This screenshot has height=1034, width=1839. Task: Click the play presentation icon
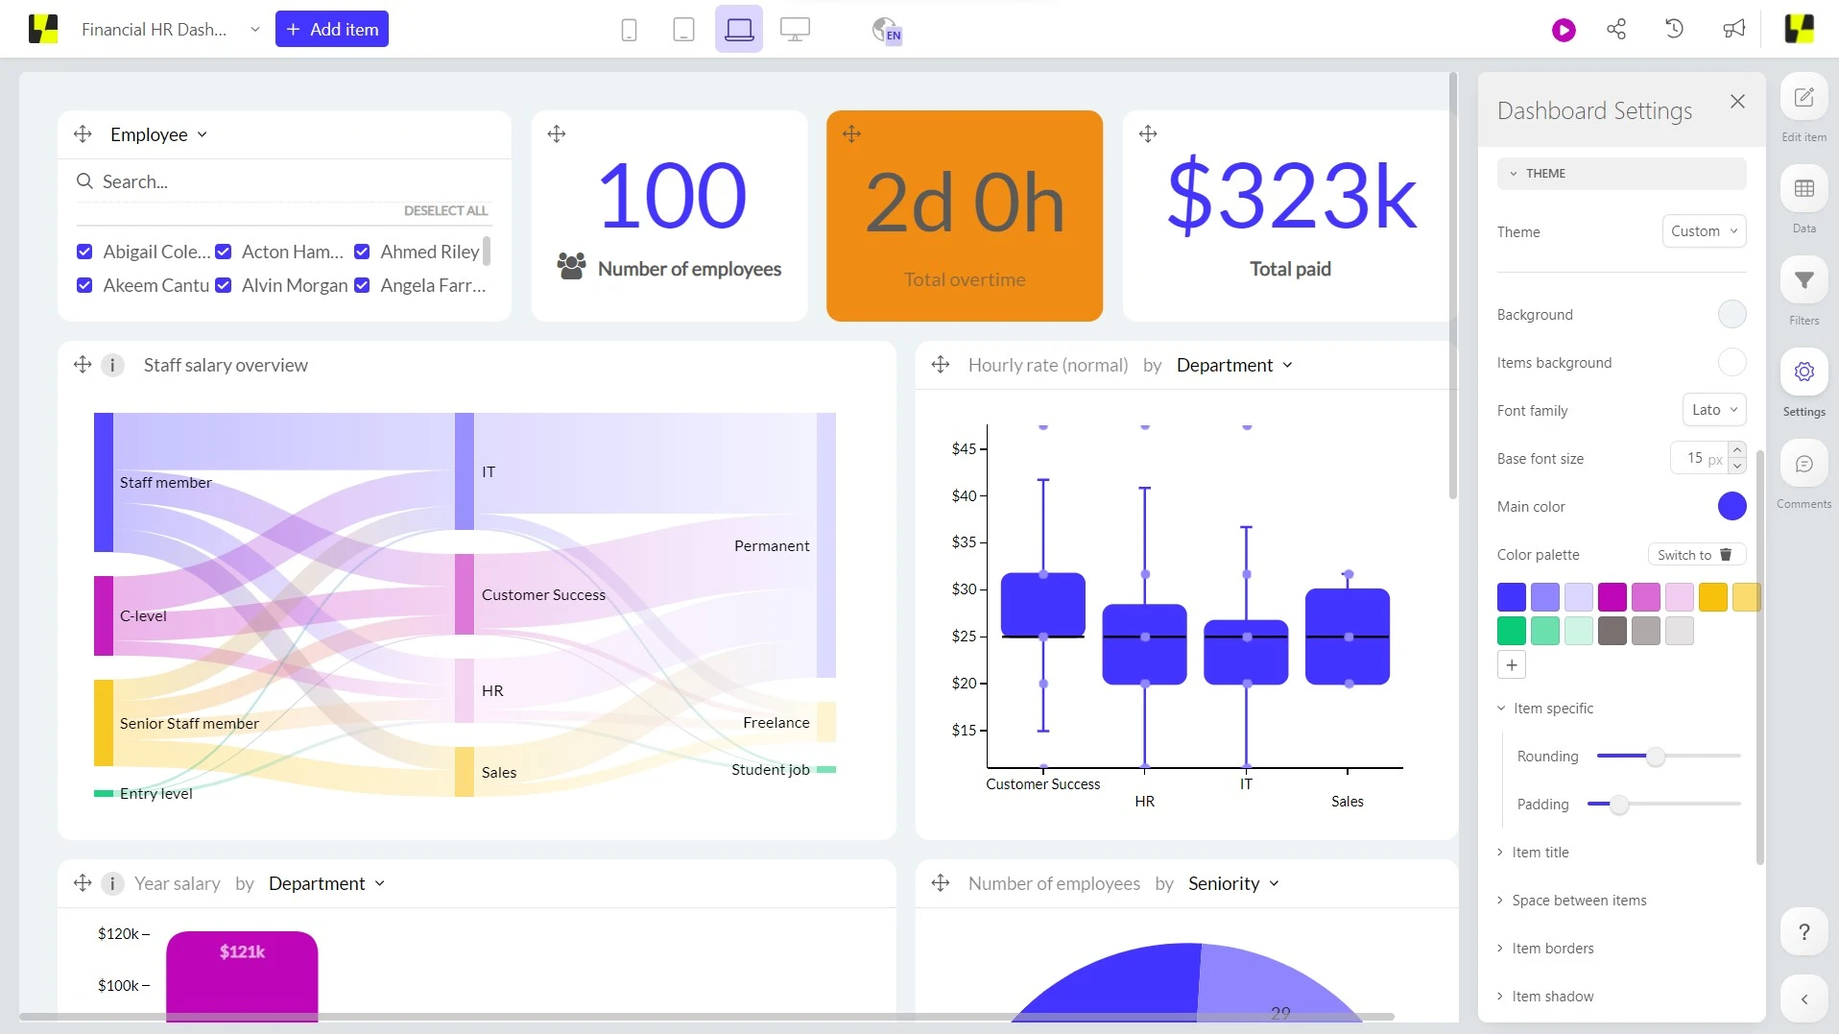pyautogui.click(x=1564, y=30)
